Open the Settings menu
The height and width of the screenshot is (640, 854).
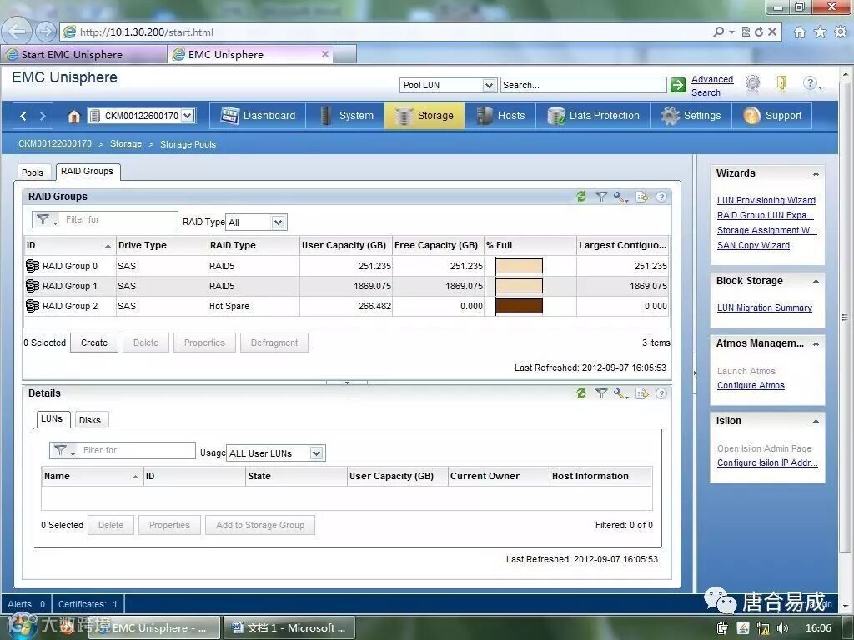click(x=691, y=115)
